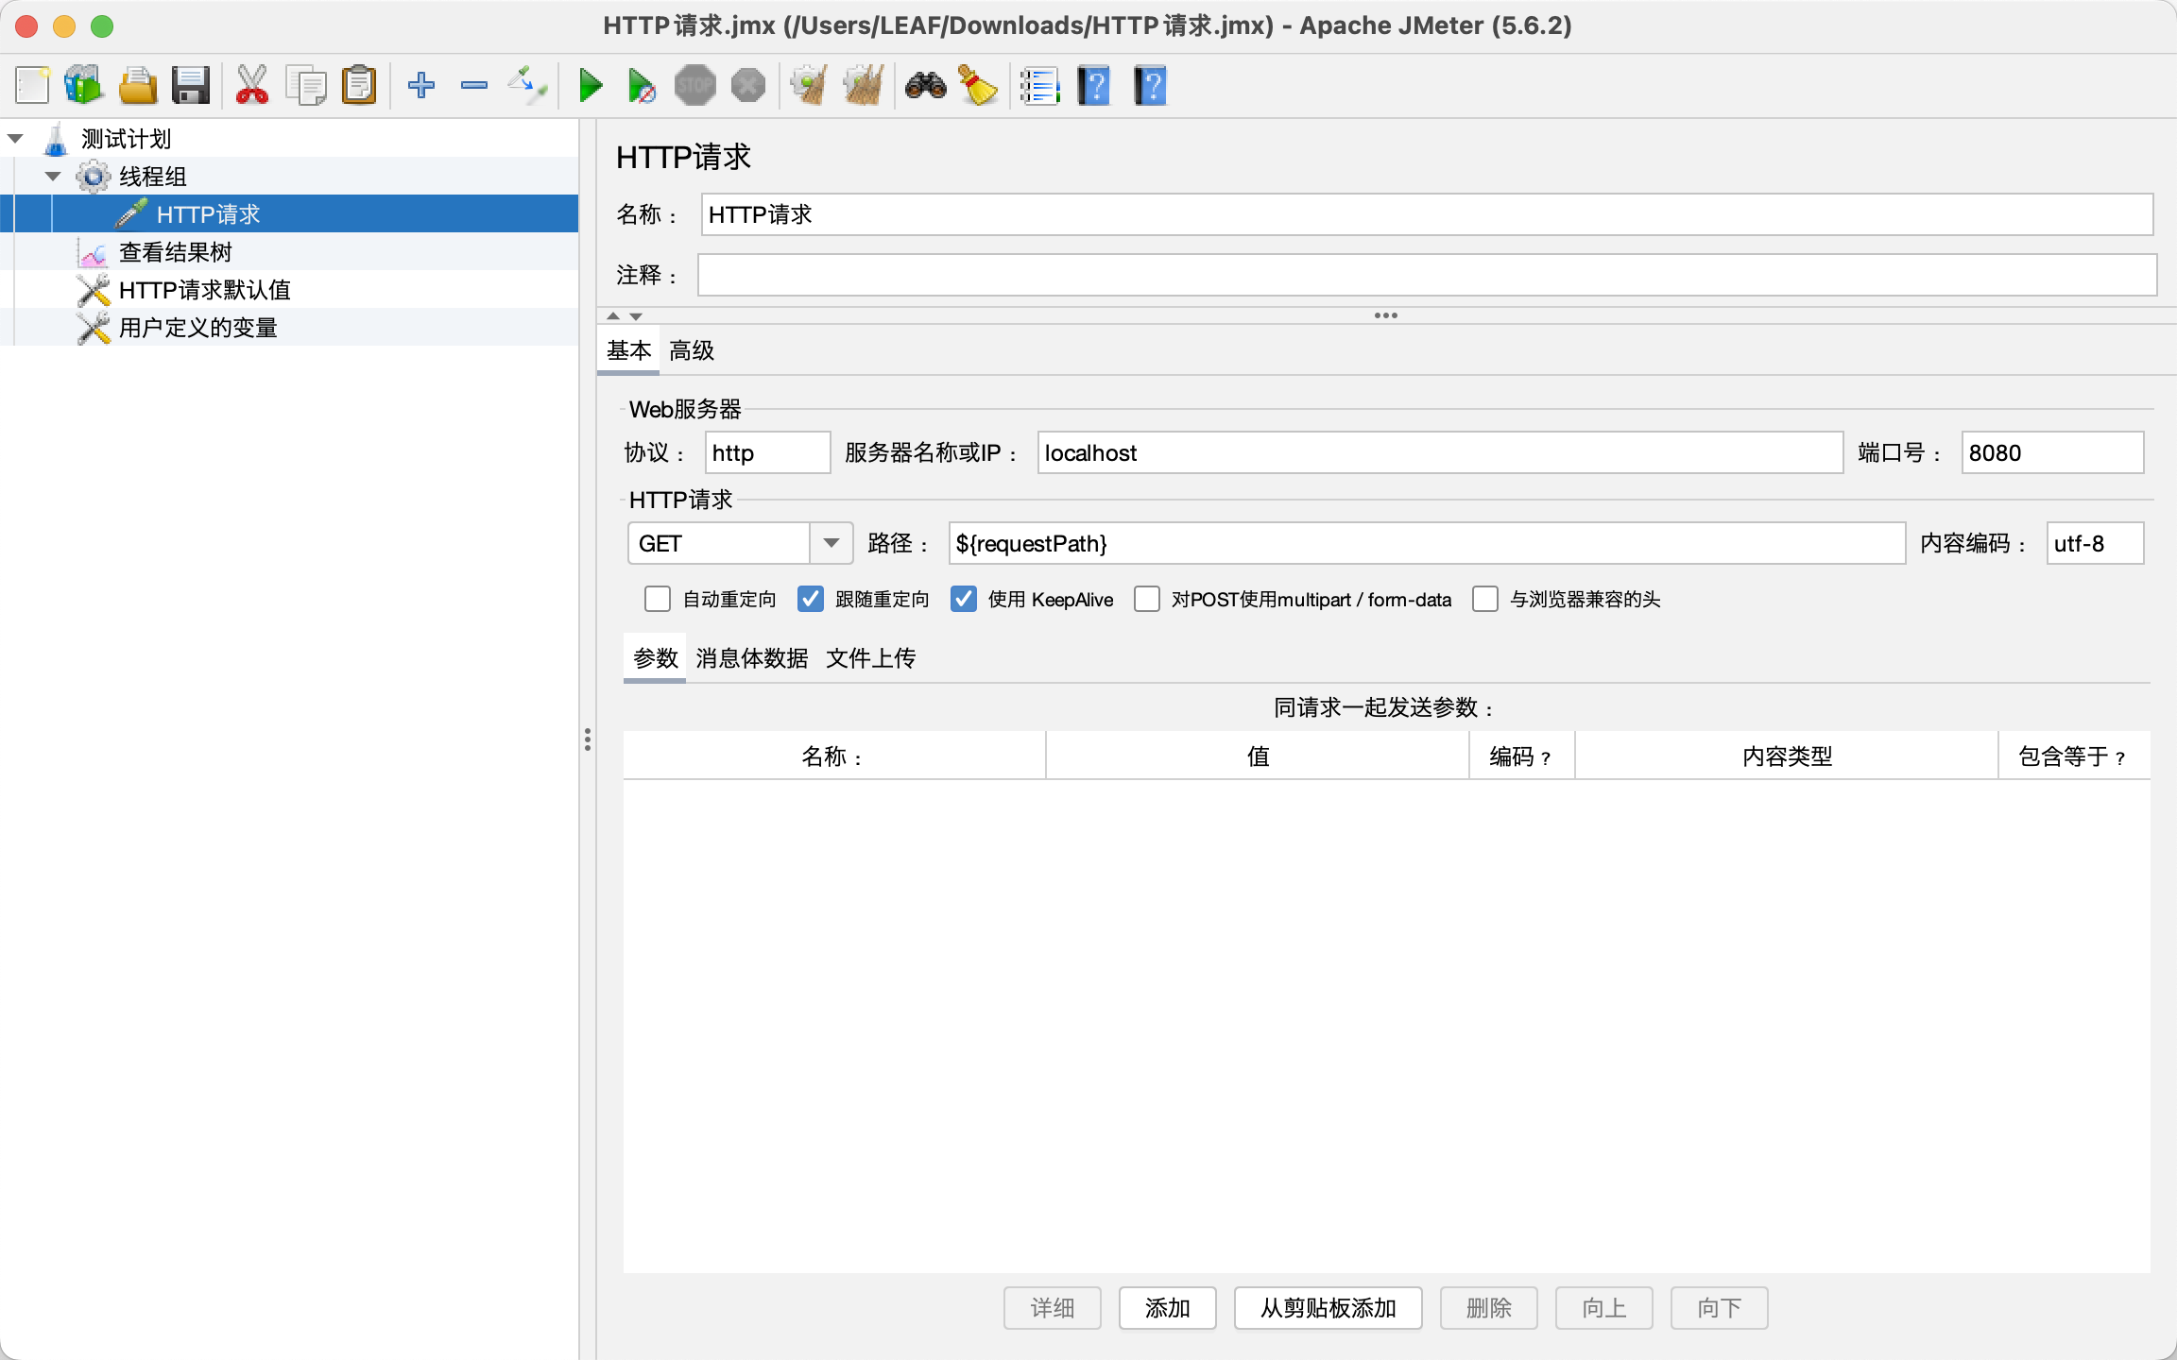Image resolution: width=2177 pixels, height=1360 pixels.
Task: Open the 文件上传 tab
Action: 871,658
